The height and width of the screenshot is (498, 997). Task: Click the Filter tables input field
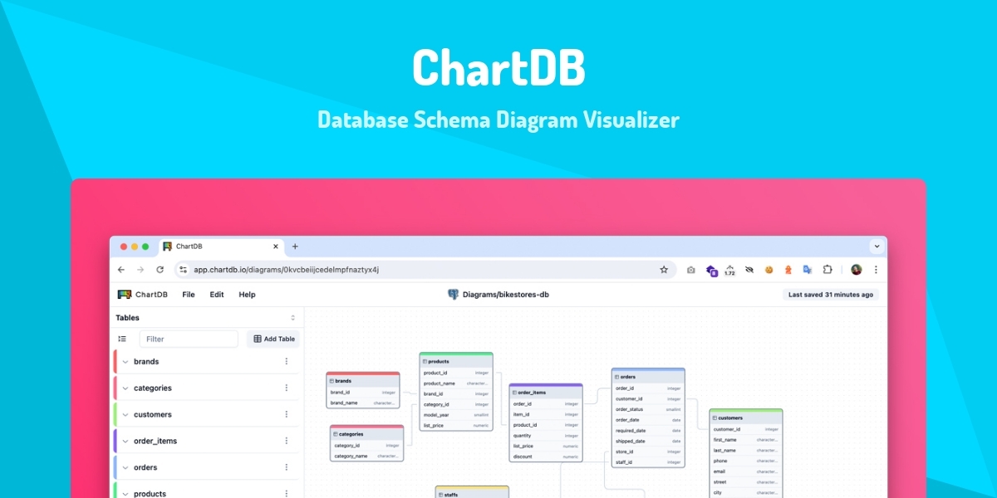[x=189, y=339]
